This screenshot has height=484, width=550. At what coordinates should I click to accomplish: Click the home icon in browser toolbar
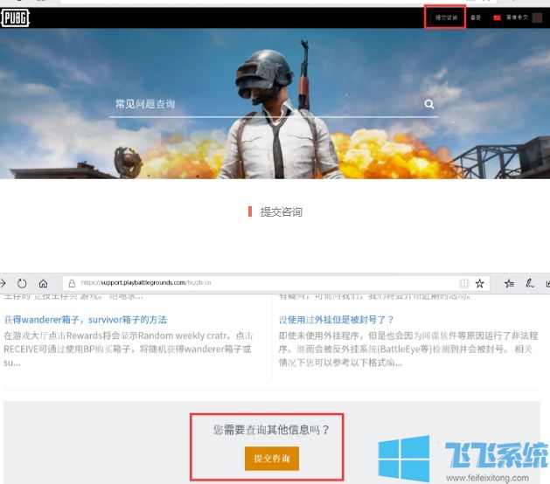pos(43,283)
